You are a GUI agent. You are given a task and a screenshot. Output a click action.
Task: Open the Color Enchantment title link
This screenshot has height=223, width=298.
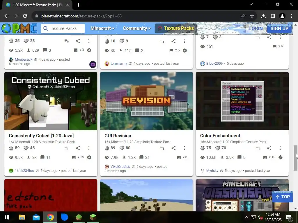(220, 136)
